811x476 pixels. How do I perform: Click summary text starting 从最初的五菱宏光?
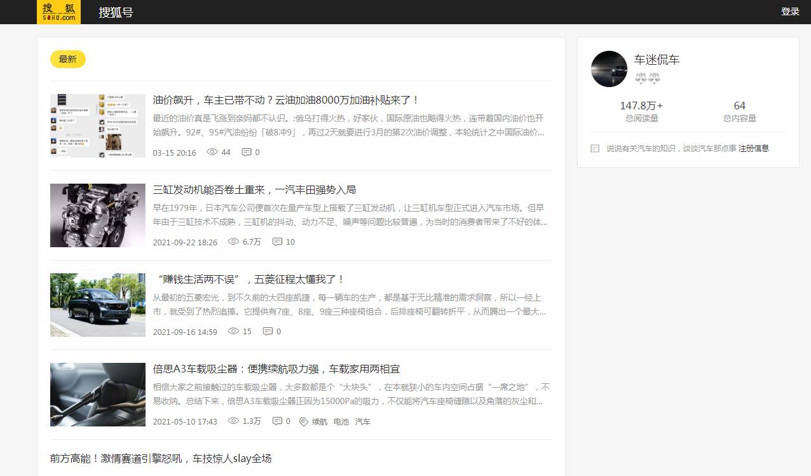(x=350, y=304)
